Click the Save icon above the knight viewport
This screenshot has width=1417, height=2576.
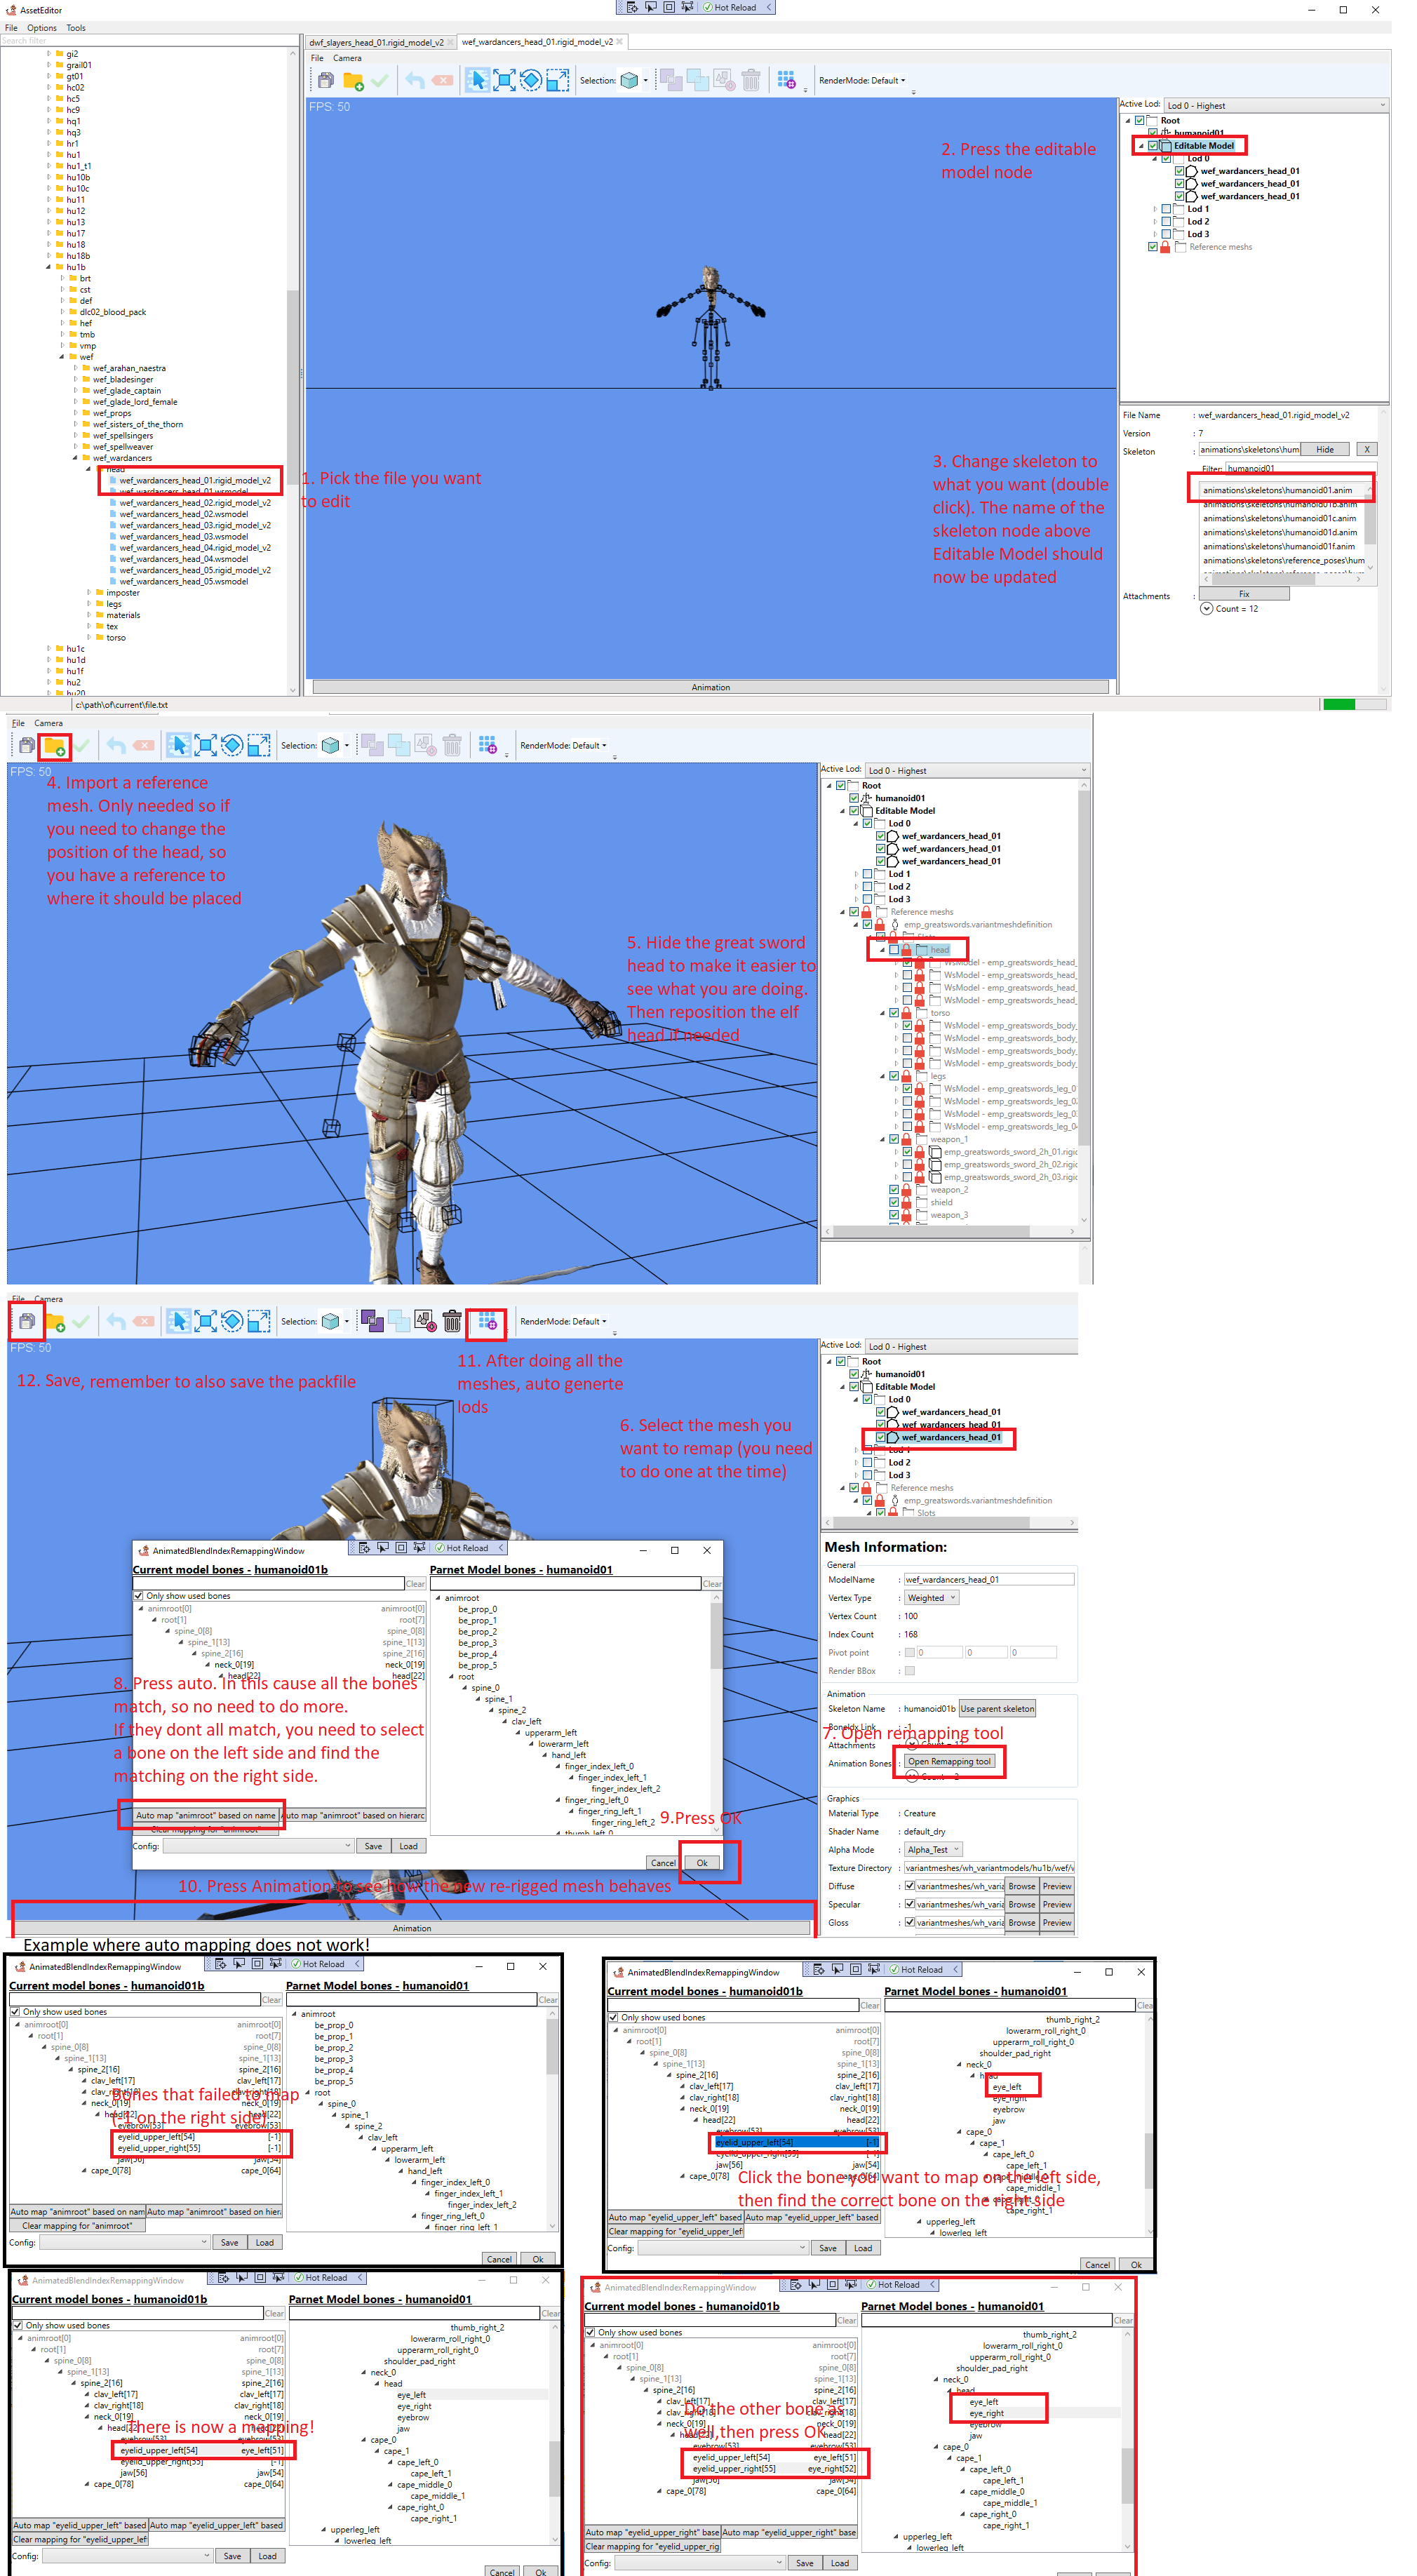click(27, 745)
